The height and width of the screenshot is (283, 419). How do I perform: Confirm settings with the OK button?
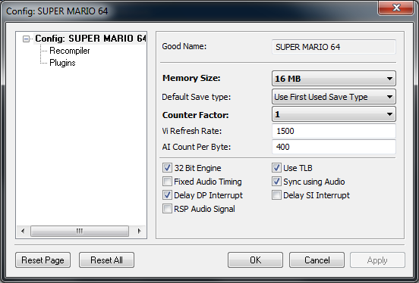(x=255, y=260)
